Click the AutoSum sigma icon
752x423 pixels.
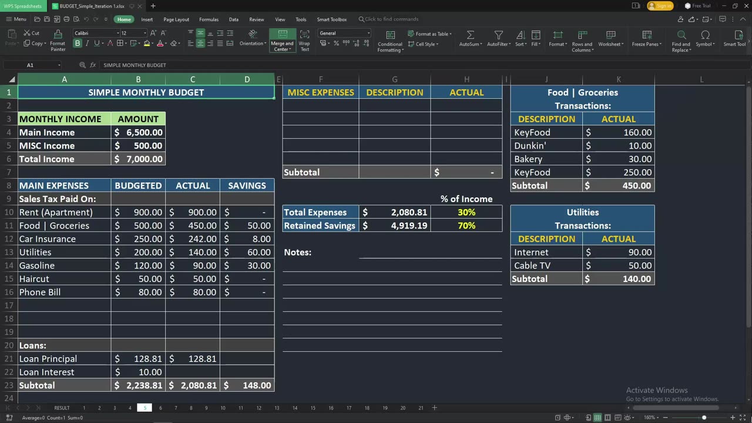point(470,35)
